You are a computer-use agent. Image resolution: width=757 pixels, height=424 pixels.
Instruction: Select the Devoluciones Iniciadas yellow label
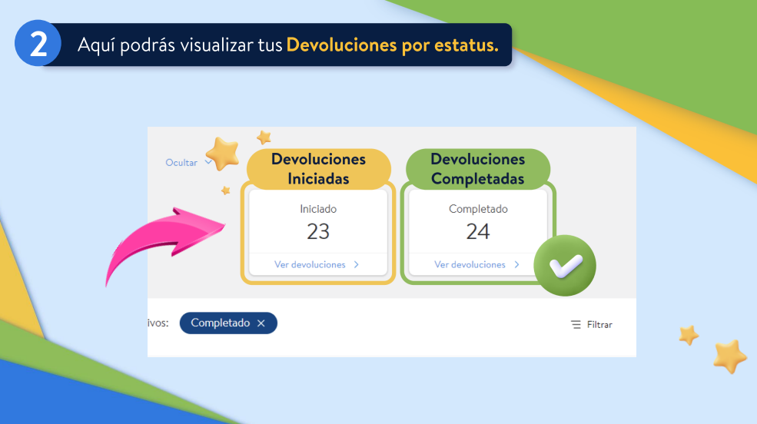318,169
